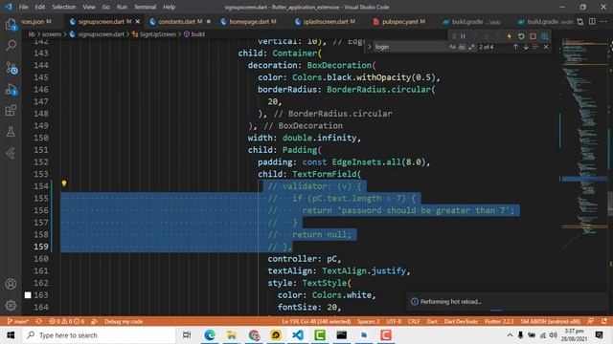The height and width of the screenshot is (344, 613).
Task: Open Visual Studio Code from the taskbar
Action: coord(298,335)
